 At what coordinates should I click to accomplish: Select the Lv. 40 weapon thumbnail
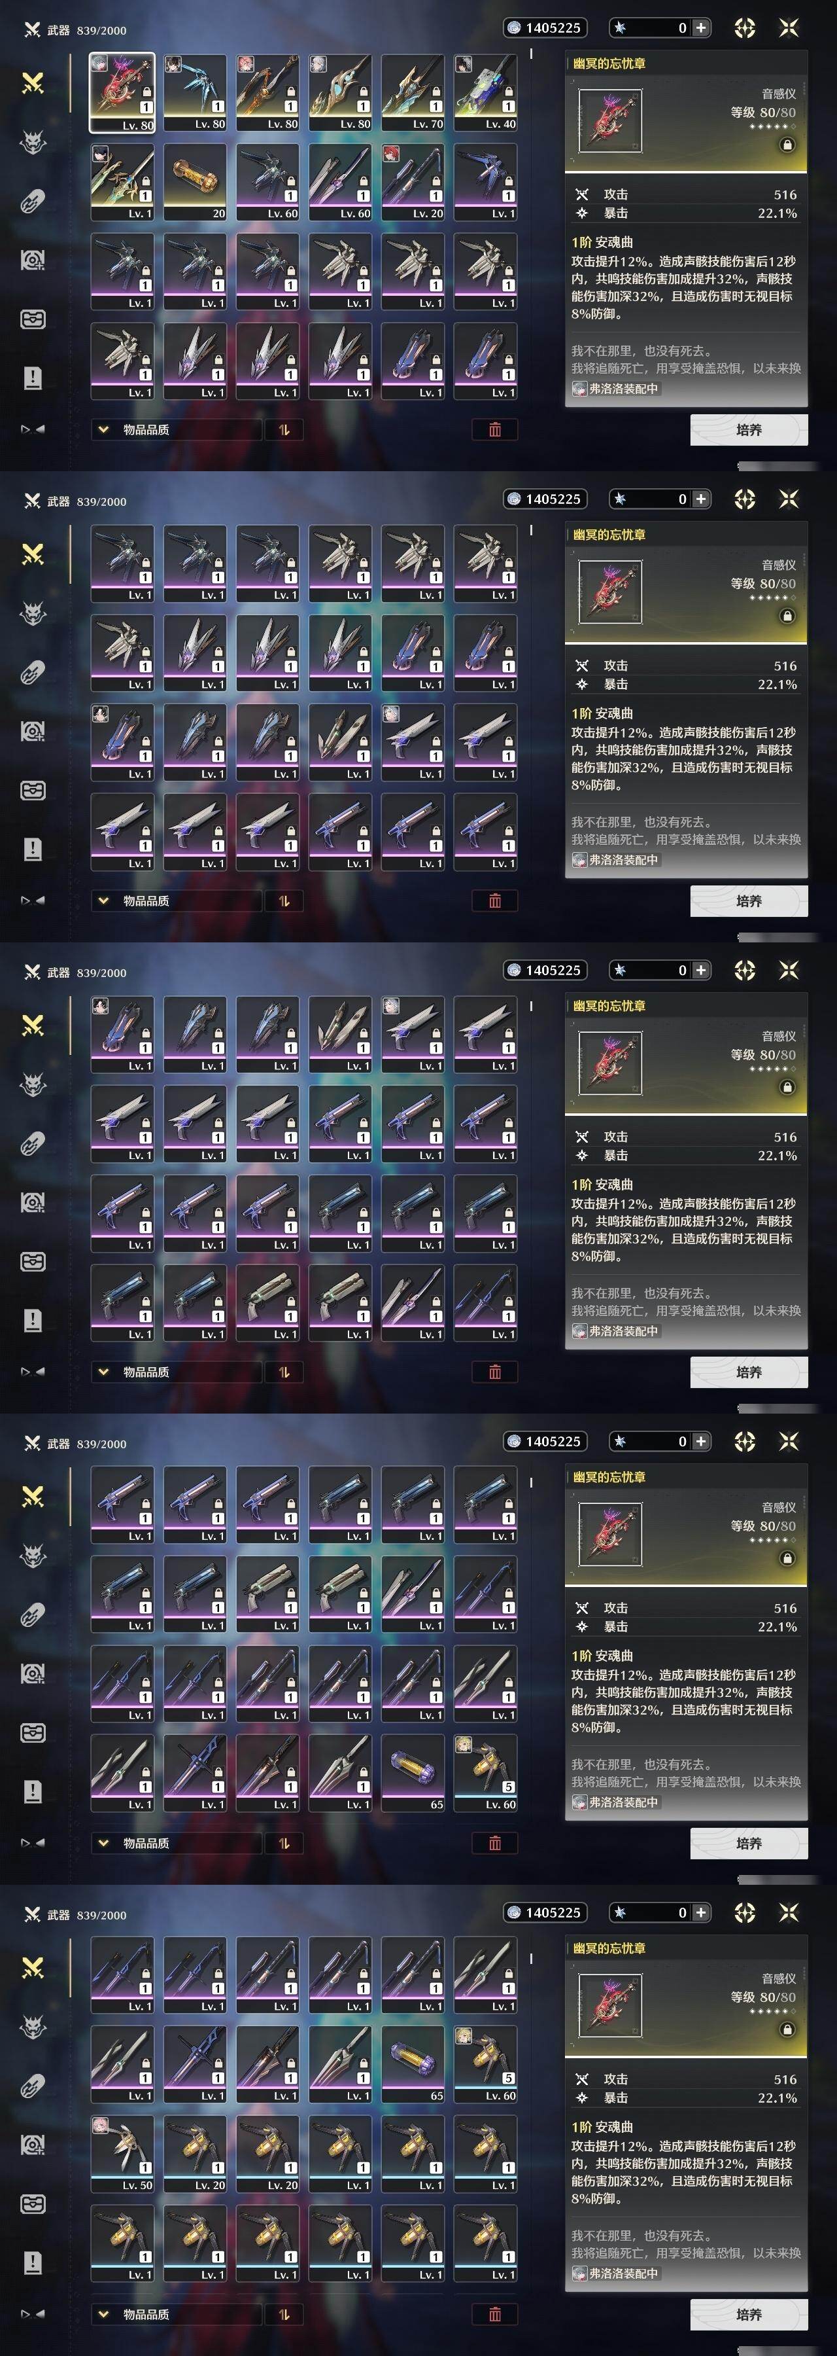click(x=485, y=92)
